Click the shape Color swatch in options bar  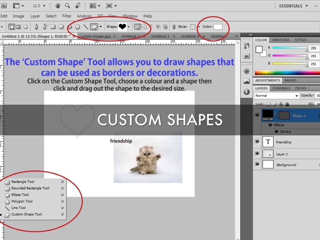pos(218,27)
